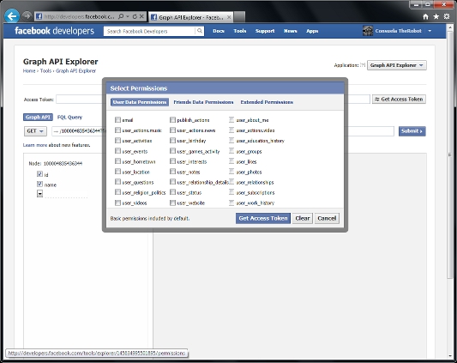Click the Consuela TheRobot profile picture
This screenshot has width=457, height=363.
[x=368, y=31]
